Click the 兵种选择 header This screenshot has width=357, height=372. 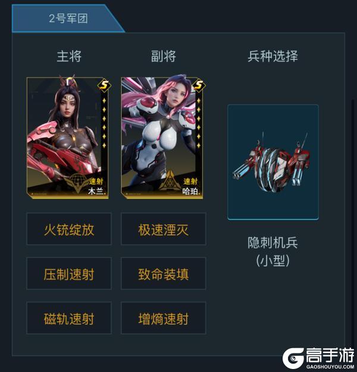click(273, 56)
